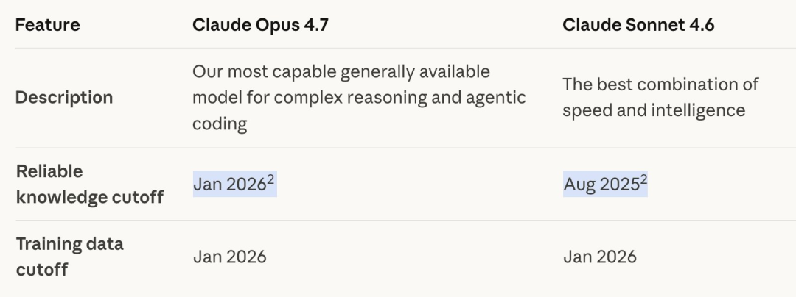The image size is (796, 297).
Task: Click Sonnet 4.6's training data cutoff value
Action: [599, 257]
